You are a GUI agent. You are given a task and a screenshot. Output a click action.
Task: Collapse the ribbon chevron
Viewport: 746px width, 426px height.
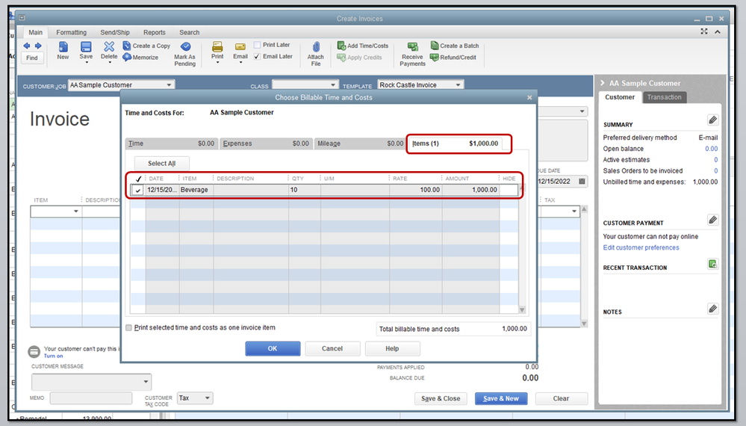pos(718,31)
